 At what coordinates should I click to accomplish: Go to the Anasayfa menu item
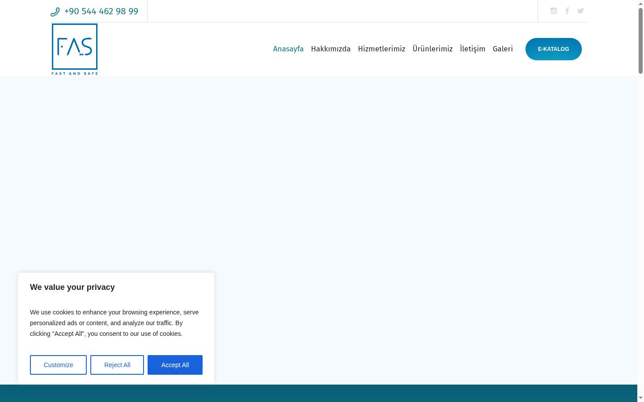pos(288,49)
